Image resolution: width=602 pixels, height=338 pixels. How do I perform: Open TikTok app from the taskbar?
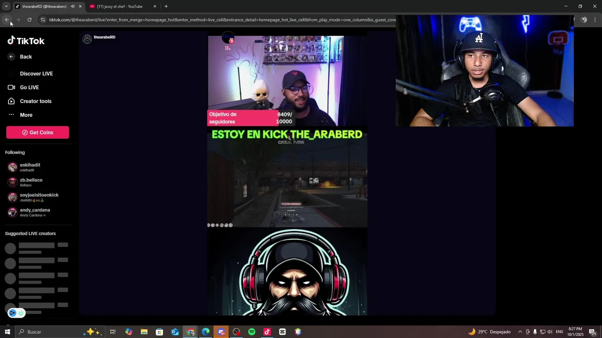(x=267, y=332)
